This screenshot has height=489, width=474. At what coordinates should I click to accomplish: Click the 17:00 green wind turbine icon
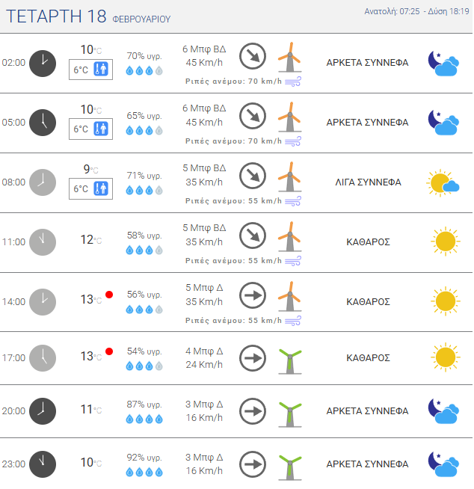point(289,359)
